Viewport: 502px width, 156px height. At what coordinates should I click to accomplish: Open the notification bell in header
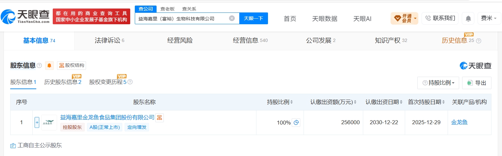[x=468, y=18]
